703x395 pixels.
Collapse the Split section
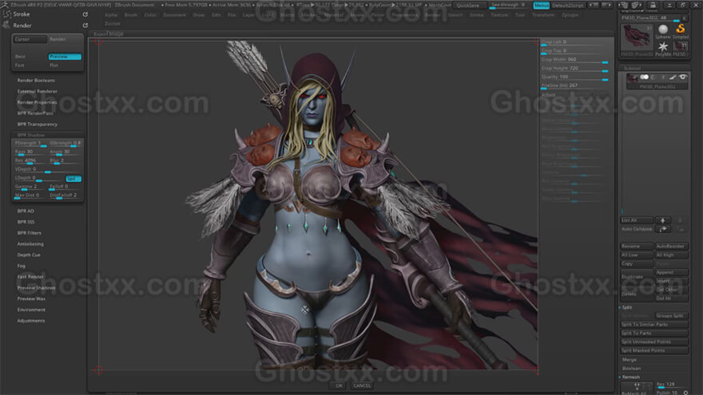pyautogui.click(x=627, y=307)
